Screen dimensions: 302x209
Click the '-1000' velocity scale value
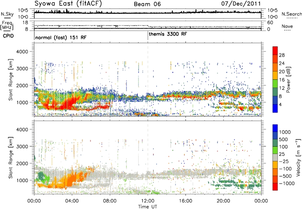287,183
